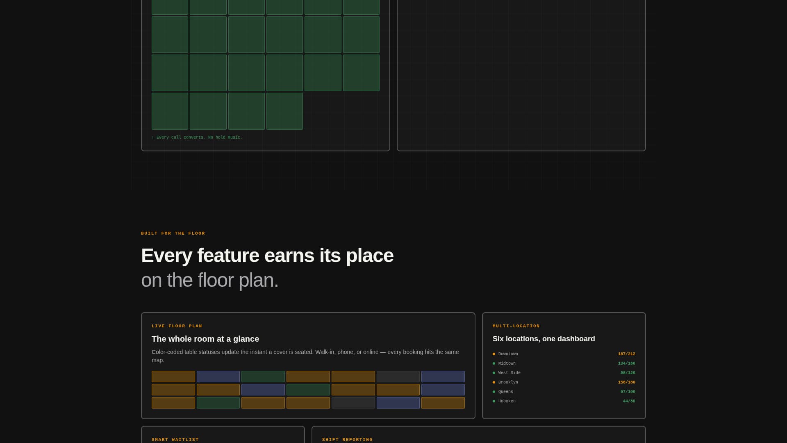Click the green status dot beside Hoboken
787x443 pixels.
tap(494, 401)
